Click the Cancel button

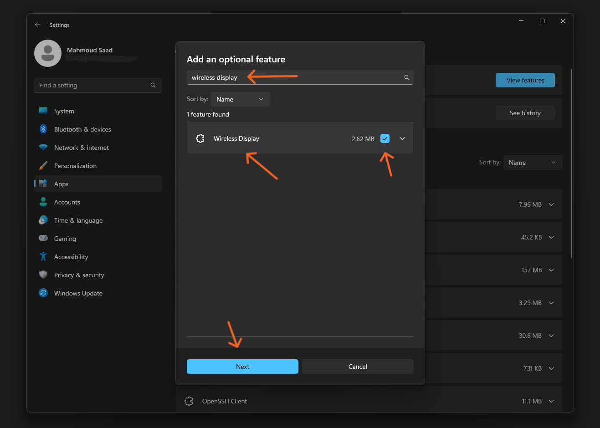coord(358,367)
